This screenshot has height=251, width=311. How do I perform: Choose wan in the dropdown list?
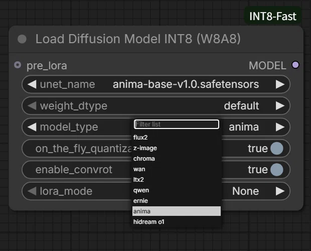click(177, 169)
